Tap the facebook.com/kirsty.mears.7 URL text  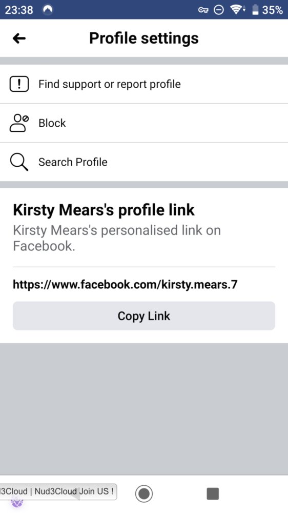125,285
